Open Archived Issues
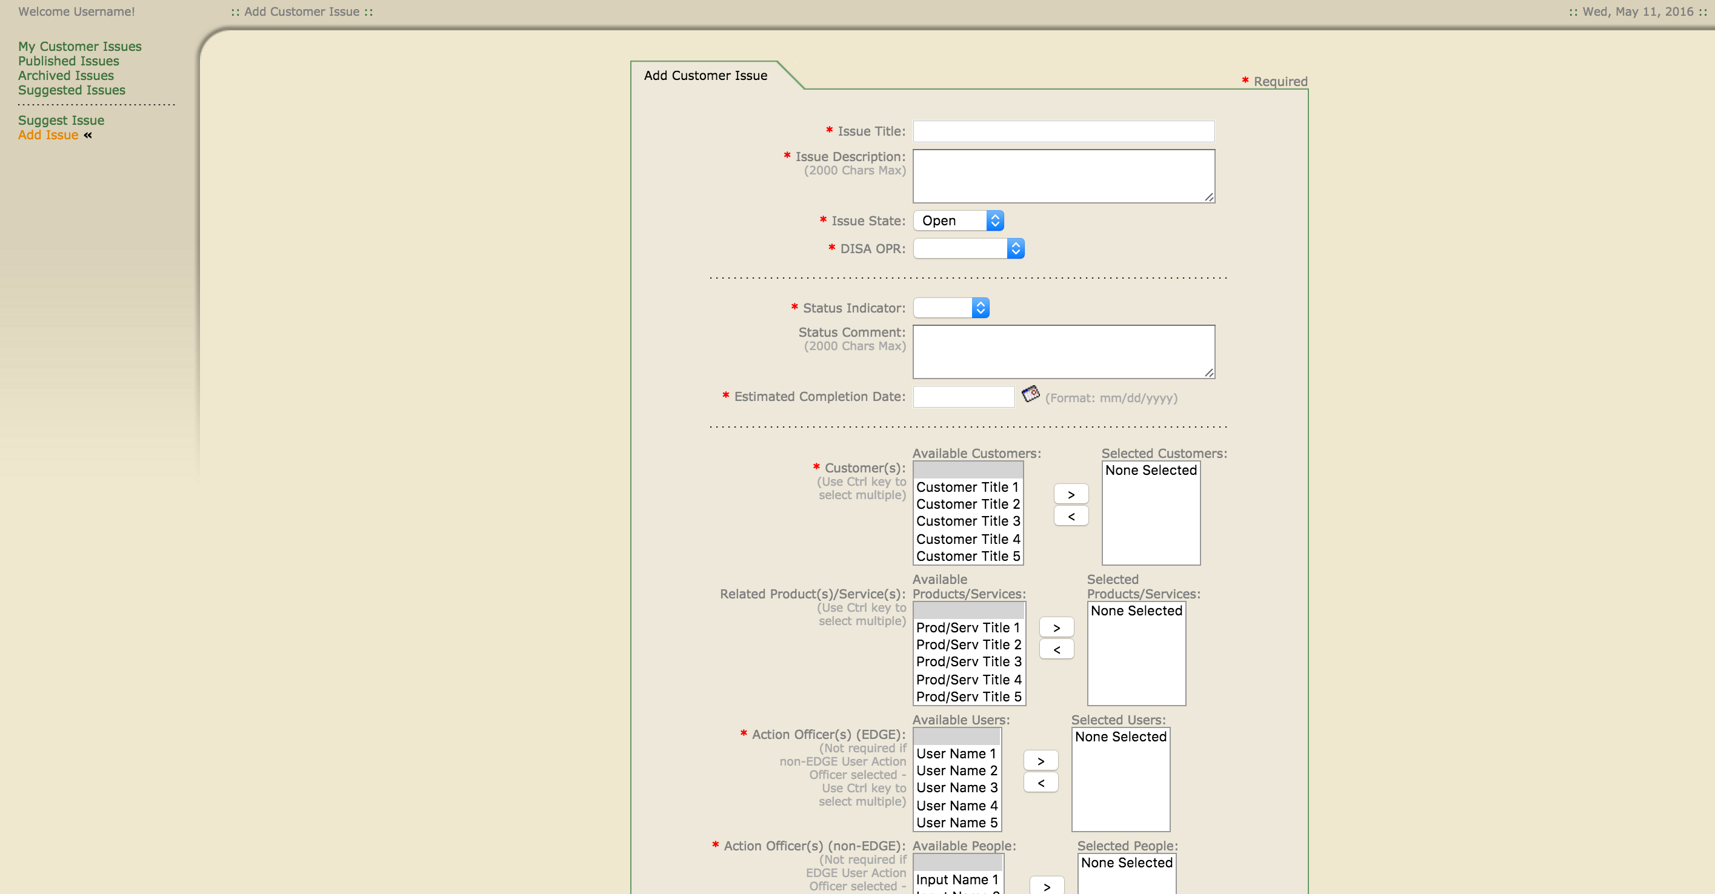The image size is (1715, 894). (65, 75)
